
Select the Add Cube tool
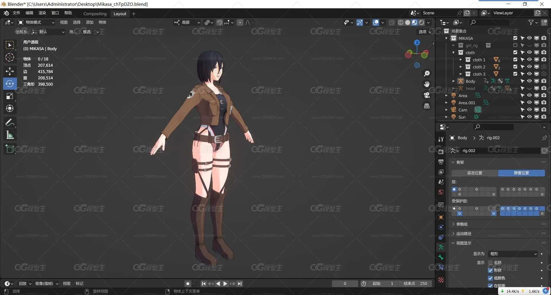(x=10, y=149)
